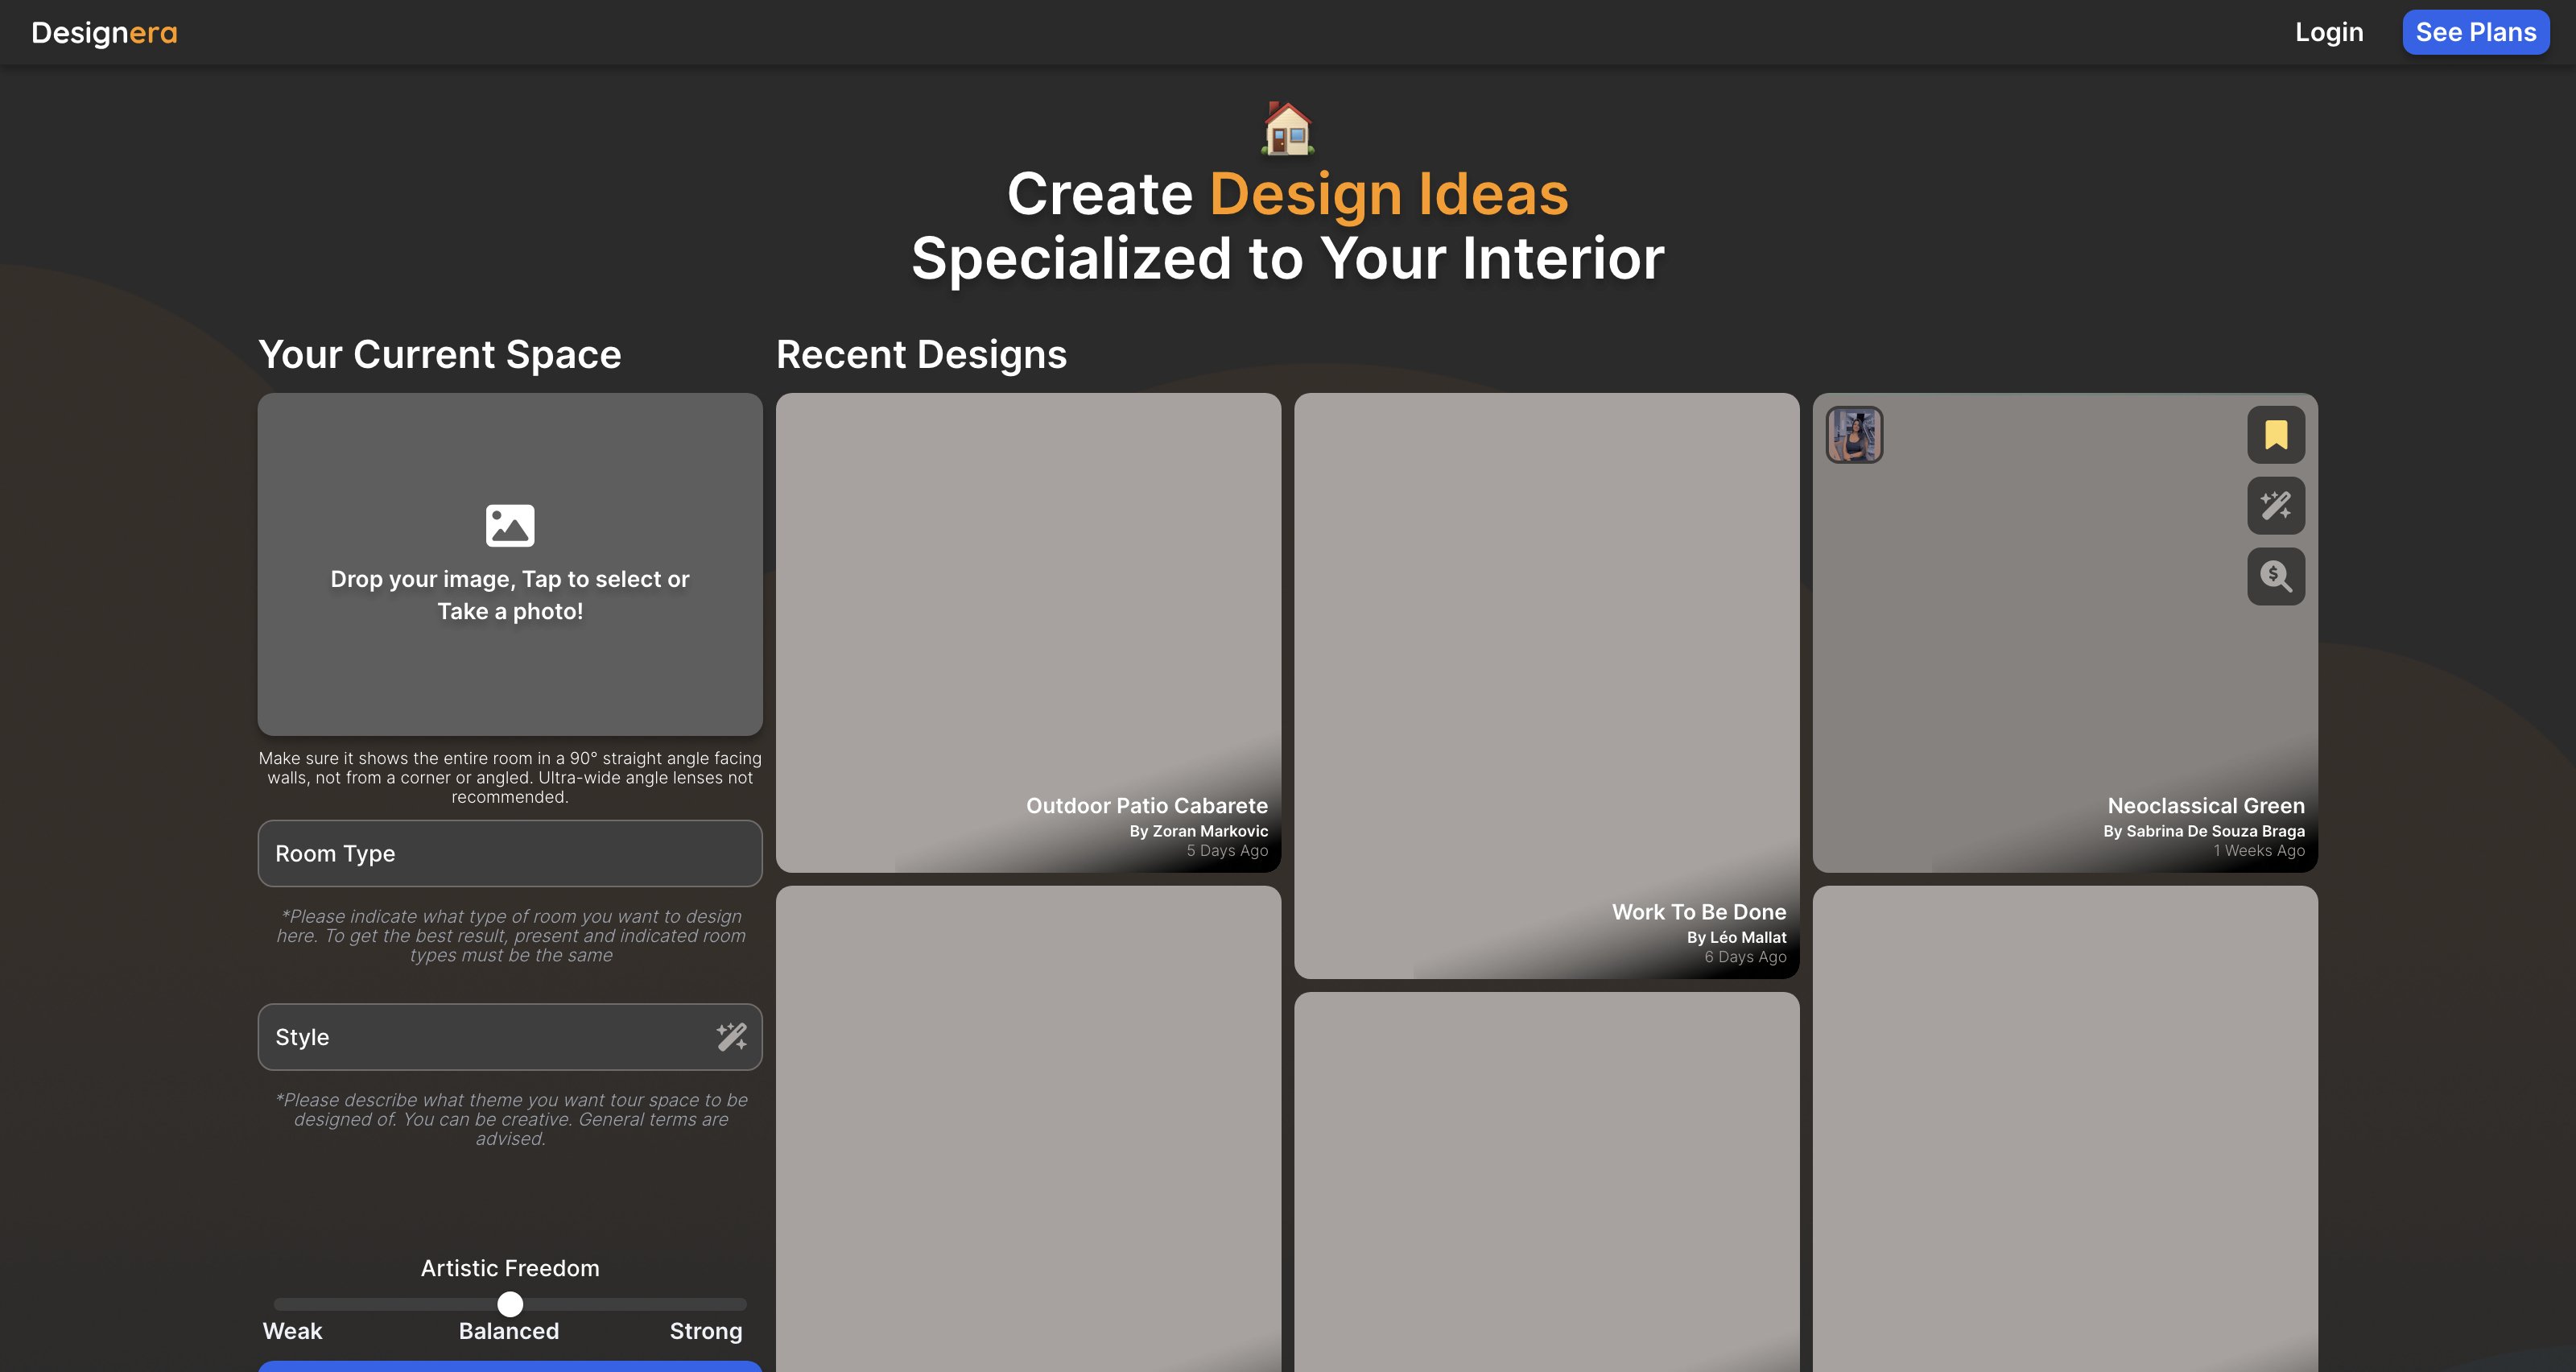Screen dimensions: 2576x1372
Task: Click author name By Zoran Markovic
Action: (x=1198, y=831)
